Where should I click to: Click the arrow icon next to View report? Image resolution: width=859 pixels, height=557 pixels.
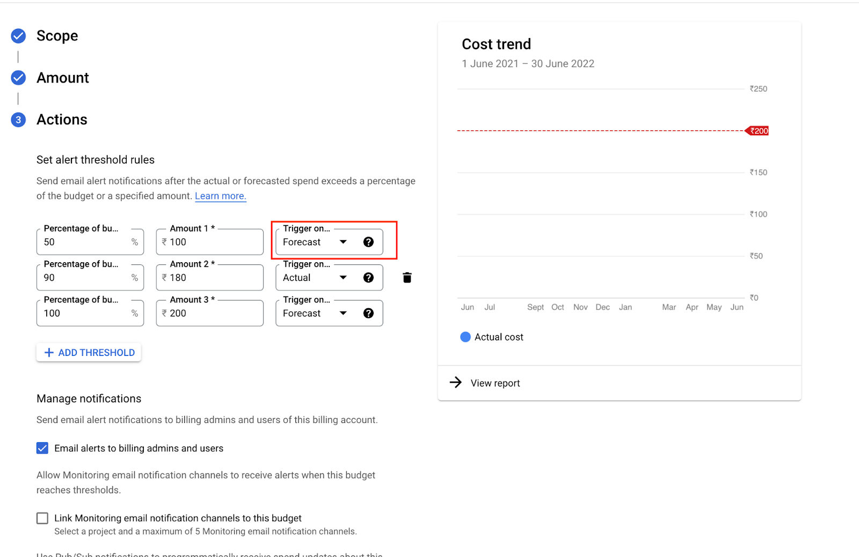(x=455, y=382)
